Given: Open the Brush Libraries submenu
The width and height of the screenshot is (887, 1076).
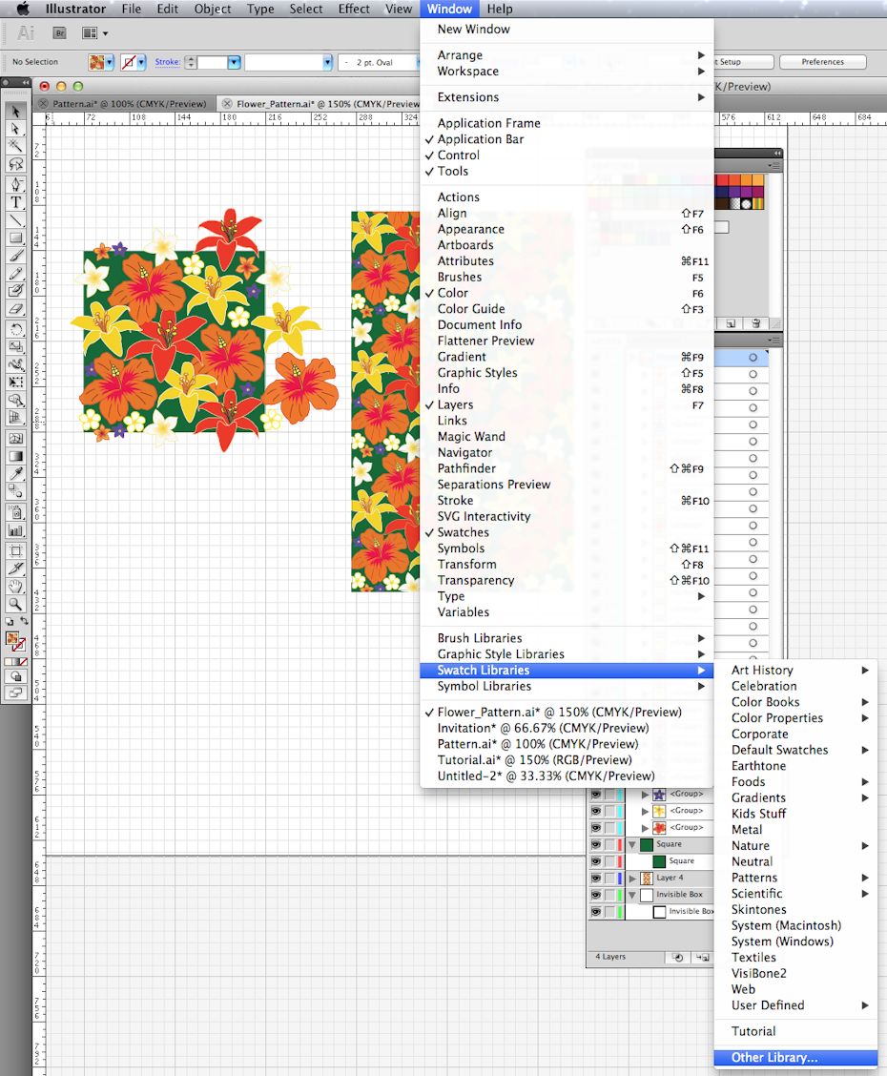Looking at the screenshot, I should point(567,638).
